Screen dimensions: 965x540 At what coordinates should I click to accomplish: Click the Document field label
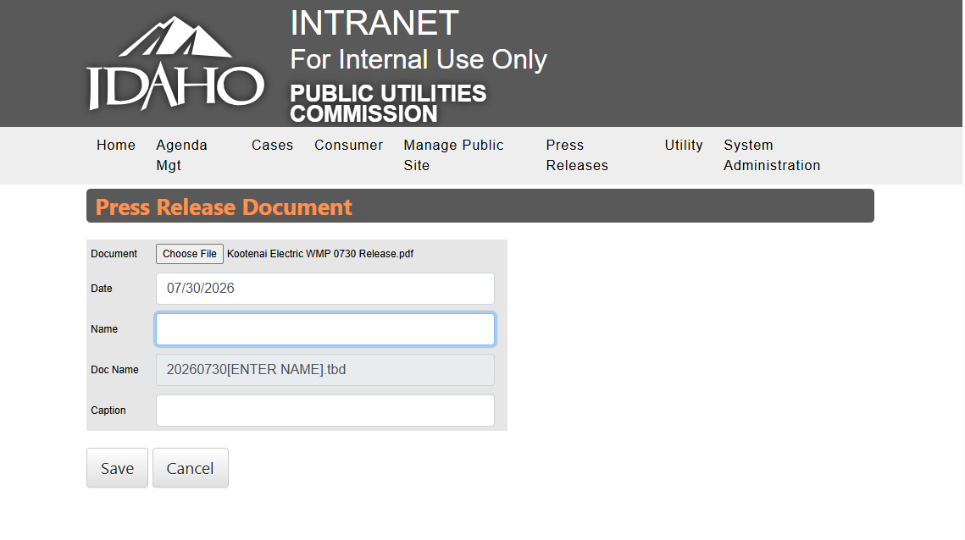114,254
